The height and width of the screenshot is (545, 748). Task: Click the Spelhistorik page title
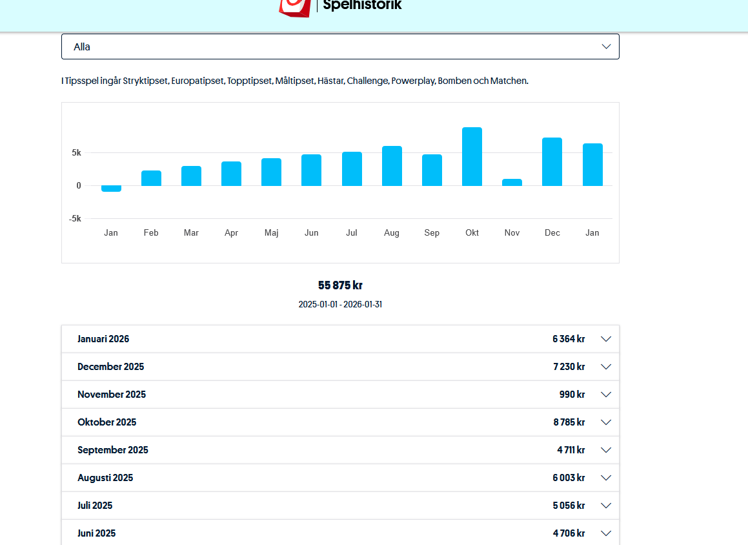click(x=362, y=6)
